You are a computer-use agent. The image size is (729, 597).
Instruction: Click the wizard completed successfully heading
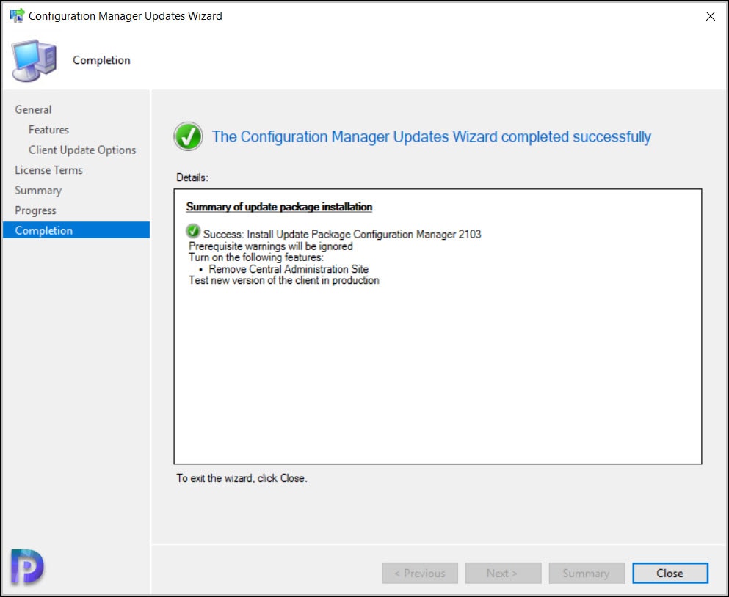432,136
